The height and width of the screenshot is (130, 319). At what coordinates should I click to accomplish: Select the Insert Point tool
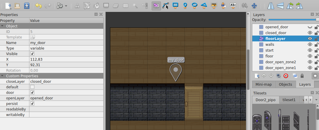[185, 5]
